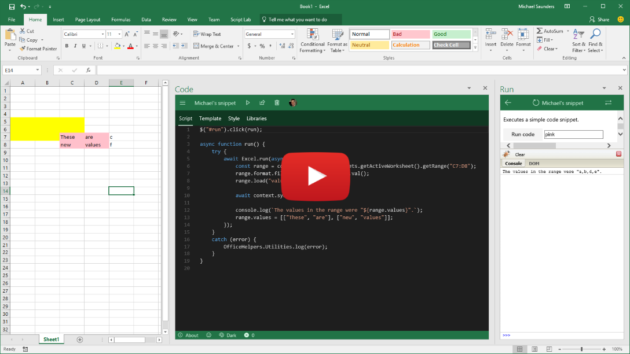This screenshot has width=630, height=354.
Task: Switch to the DOM tab in the Run pane
Action: [534, 163]
